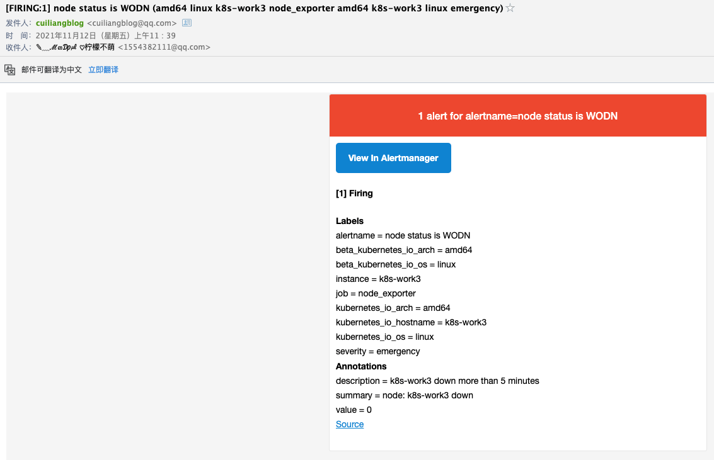Image resolution: width=714 pixels, height=460 pixels.
Task: Click the 立即翻译 link
Action: click(103, 70)
